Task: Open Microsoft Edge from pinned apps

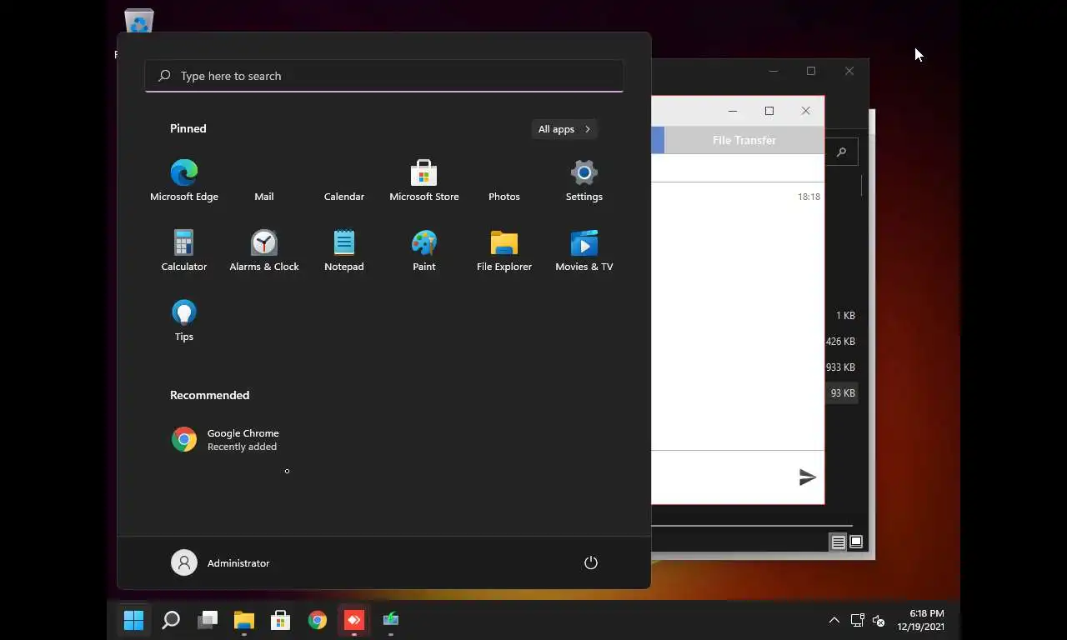Action: point(184,180)
